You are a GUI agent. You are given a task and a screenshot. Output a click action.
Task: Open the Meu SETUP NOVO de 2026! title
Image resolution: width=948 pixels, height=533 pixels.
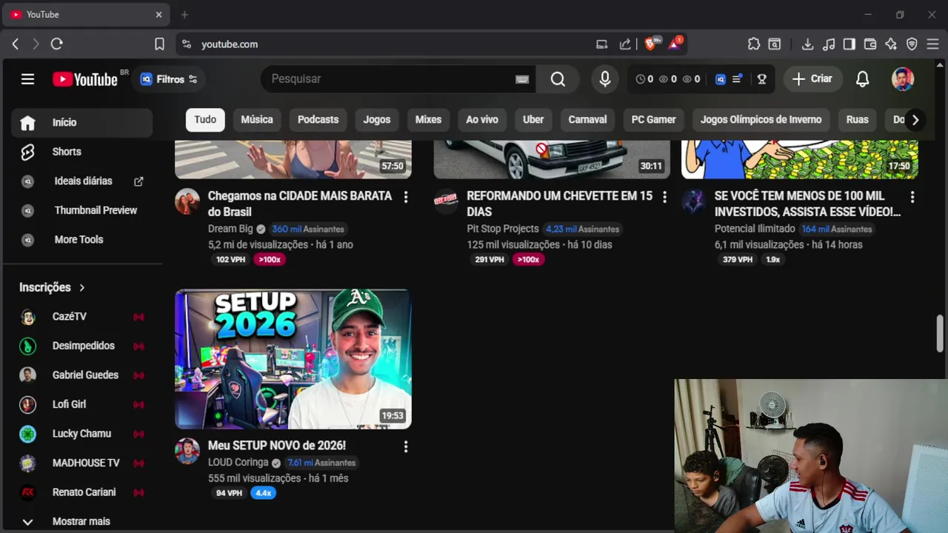[277, 446]
